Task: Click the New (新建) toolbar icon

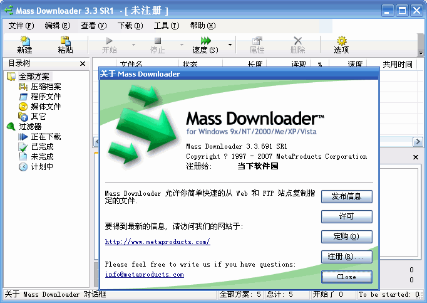Action: point(24,41)
